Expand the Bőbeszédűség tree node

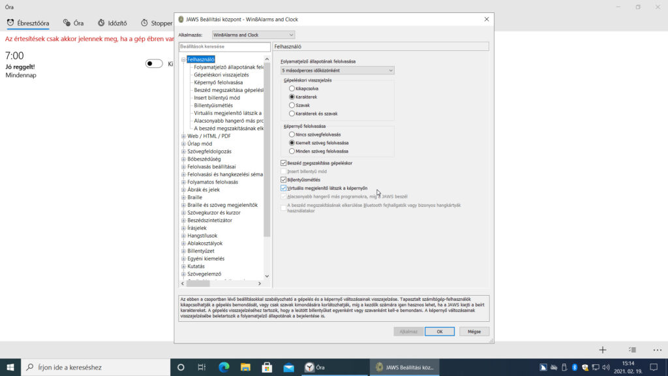point(183,159)
